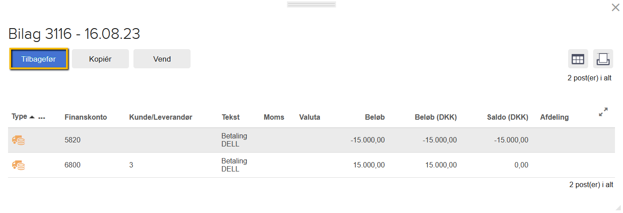Image resolution: width=623 pixels, height=213 pixels.
Task: Click the Saldo (DKK) column header
Action: click(x=507, y=117)
